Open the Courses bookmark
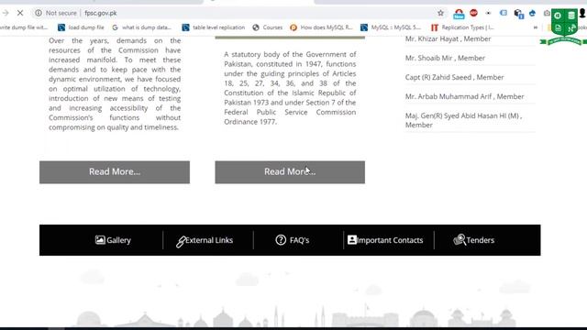This screenshot has width=587, height=330. (267, 27)
